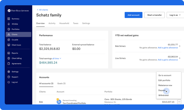Open the Settings gear in sidebar
Viewport: 184px width, 110px height.
coord(9,72)
